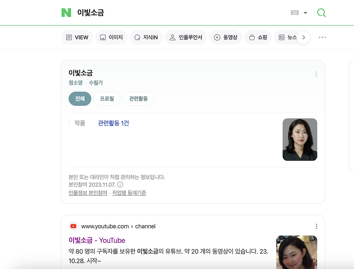Select the 프로필 filter chip
Screen dimensions: 354x269
(107, 99)
